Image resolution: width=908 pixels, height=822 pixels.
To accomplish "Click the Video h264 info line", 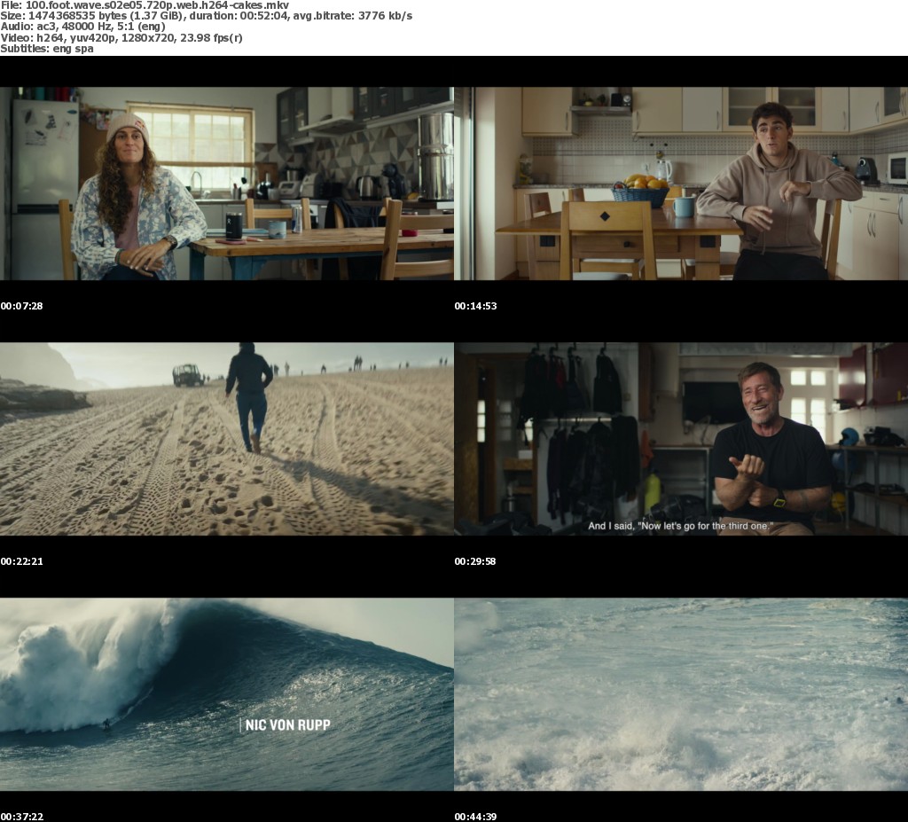I will 121,37.
